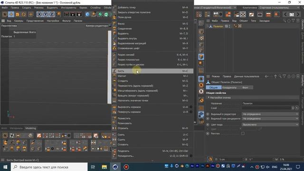
Task: Choose Выровнять нормали menu entry
Action: 152,107
